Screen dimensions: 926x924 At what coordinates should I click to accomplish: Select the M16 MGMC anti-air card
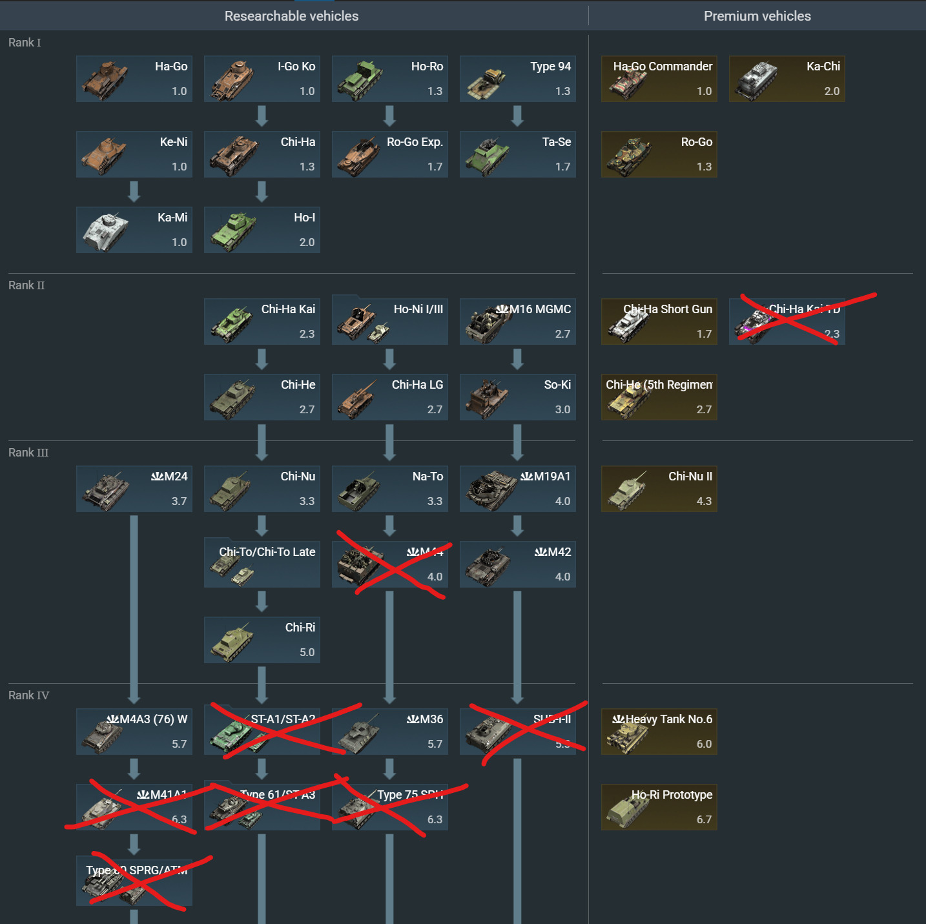coord(518,322)
